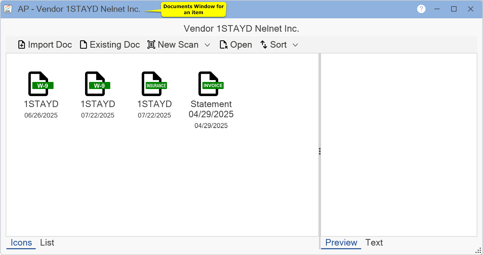
Task: Select the INSURANCE document icon
Action: (x=154, y=84)
